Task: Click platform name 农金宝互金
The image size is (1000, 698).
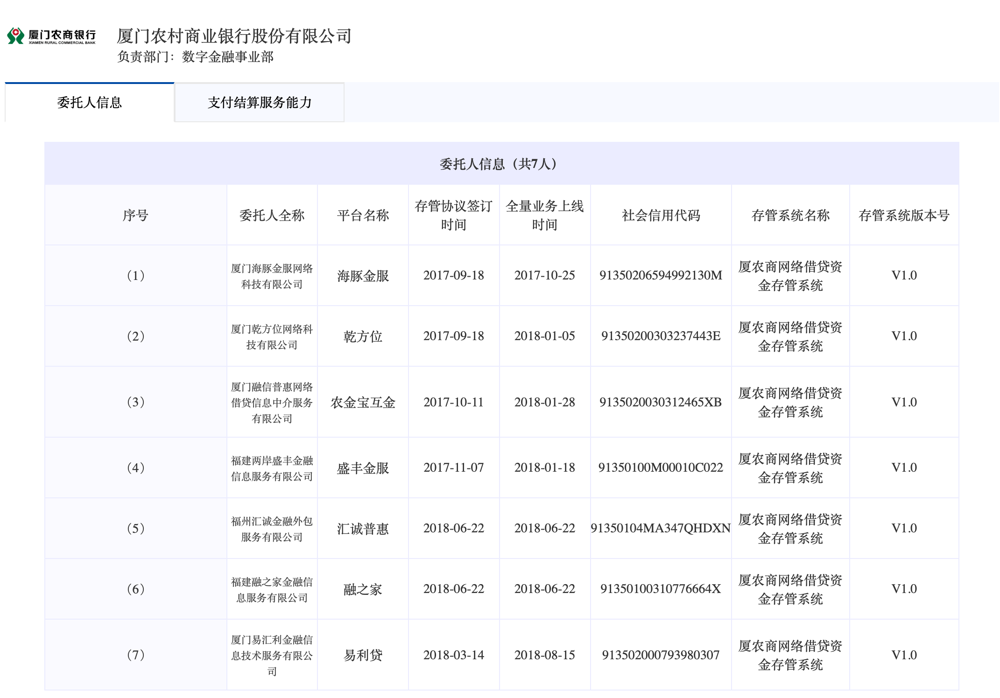Action: coord(363,403)
